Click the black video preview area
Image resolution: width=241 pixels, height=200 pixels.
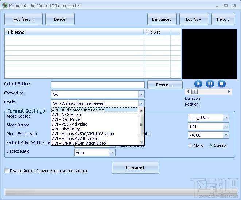pos(209,54)
